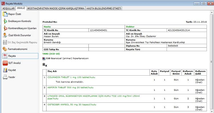The width and height of the screenshot is (214, 113).
Task: Click Kullanım Adedi value 2 in LYNOZİD row
Action: click(x=188, y=98)
